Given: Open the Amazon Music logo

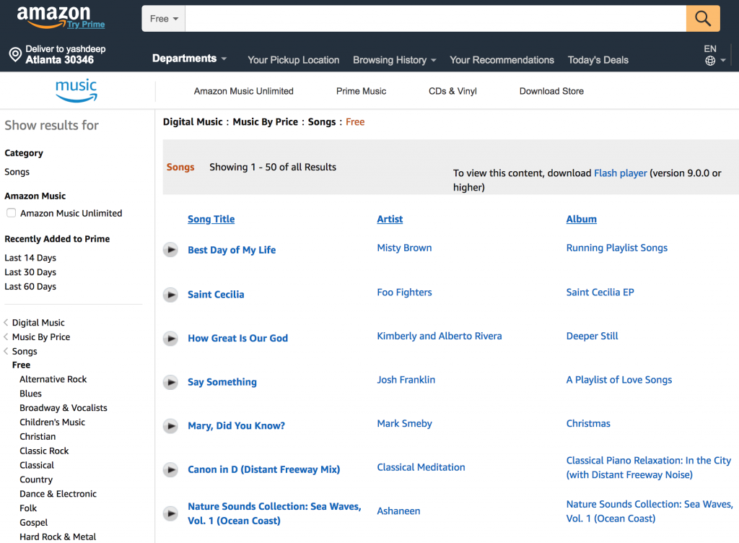Looking at the screenshot, I should click(76, 90).
